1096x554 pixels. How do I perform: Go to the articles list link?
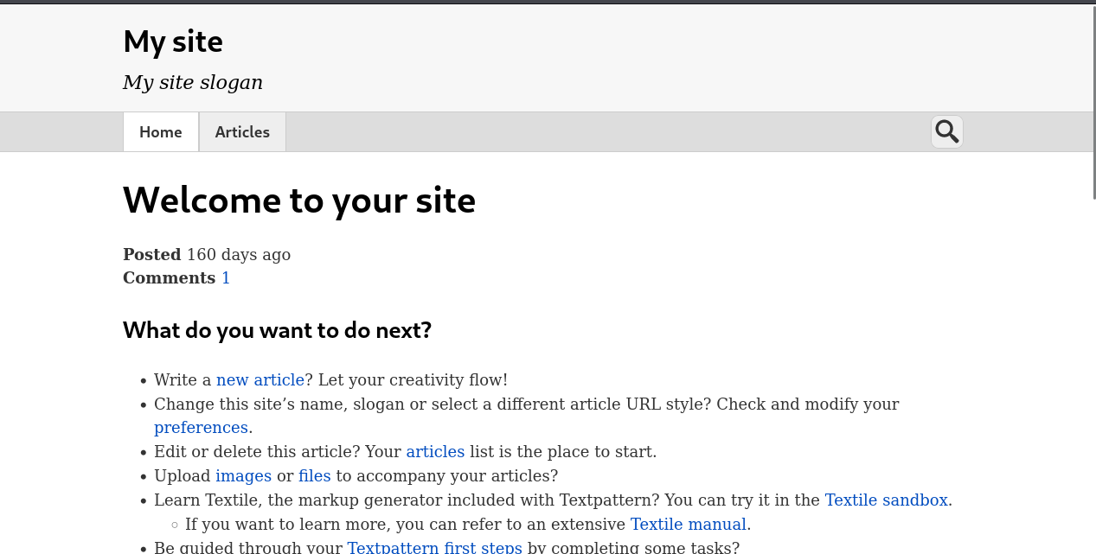pyautogui.click(x=435, y=452)
